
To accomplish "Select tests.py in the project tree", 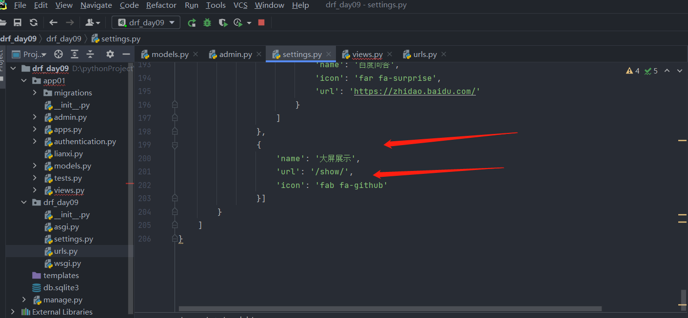I will click(x=68, y=178).
